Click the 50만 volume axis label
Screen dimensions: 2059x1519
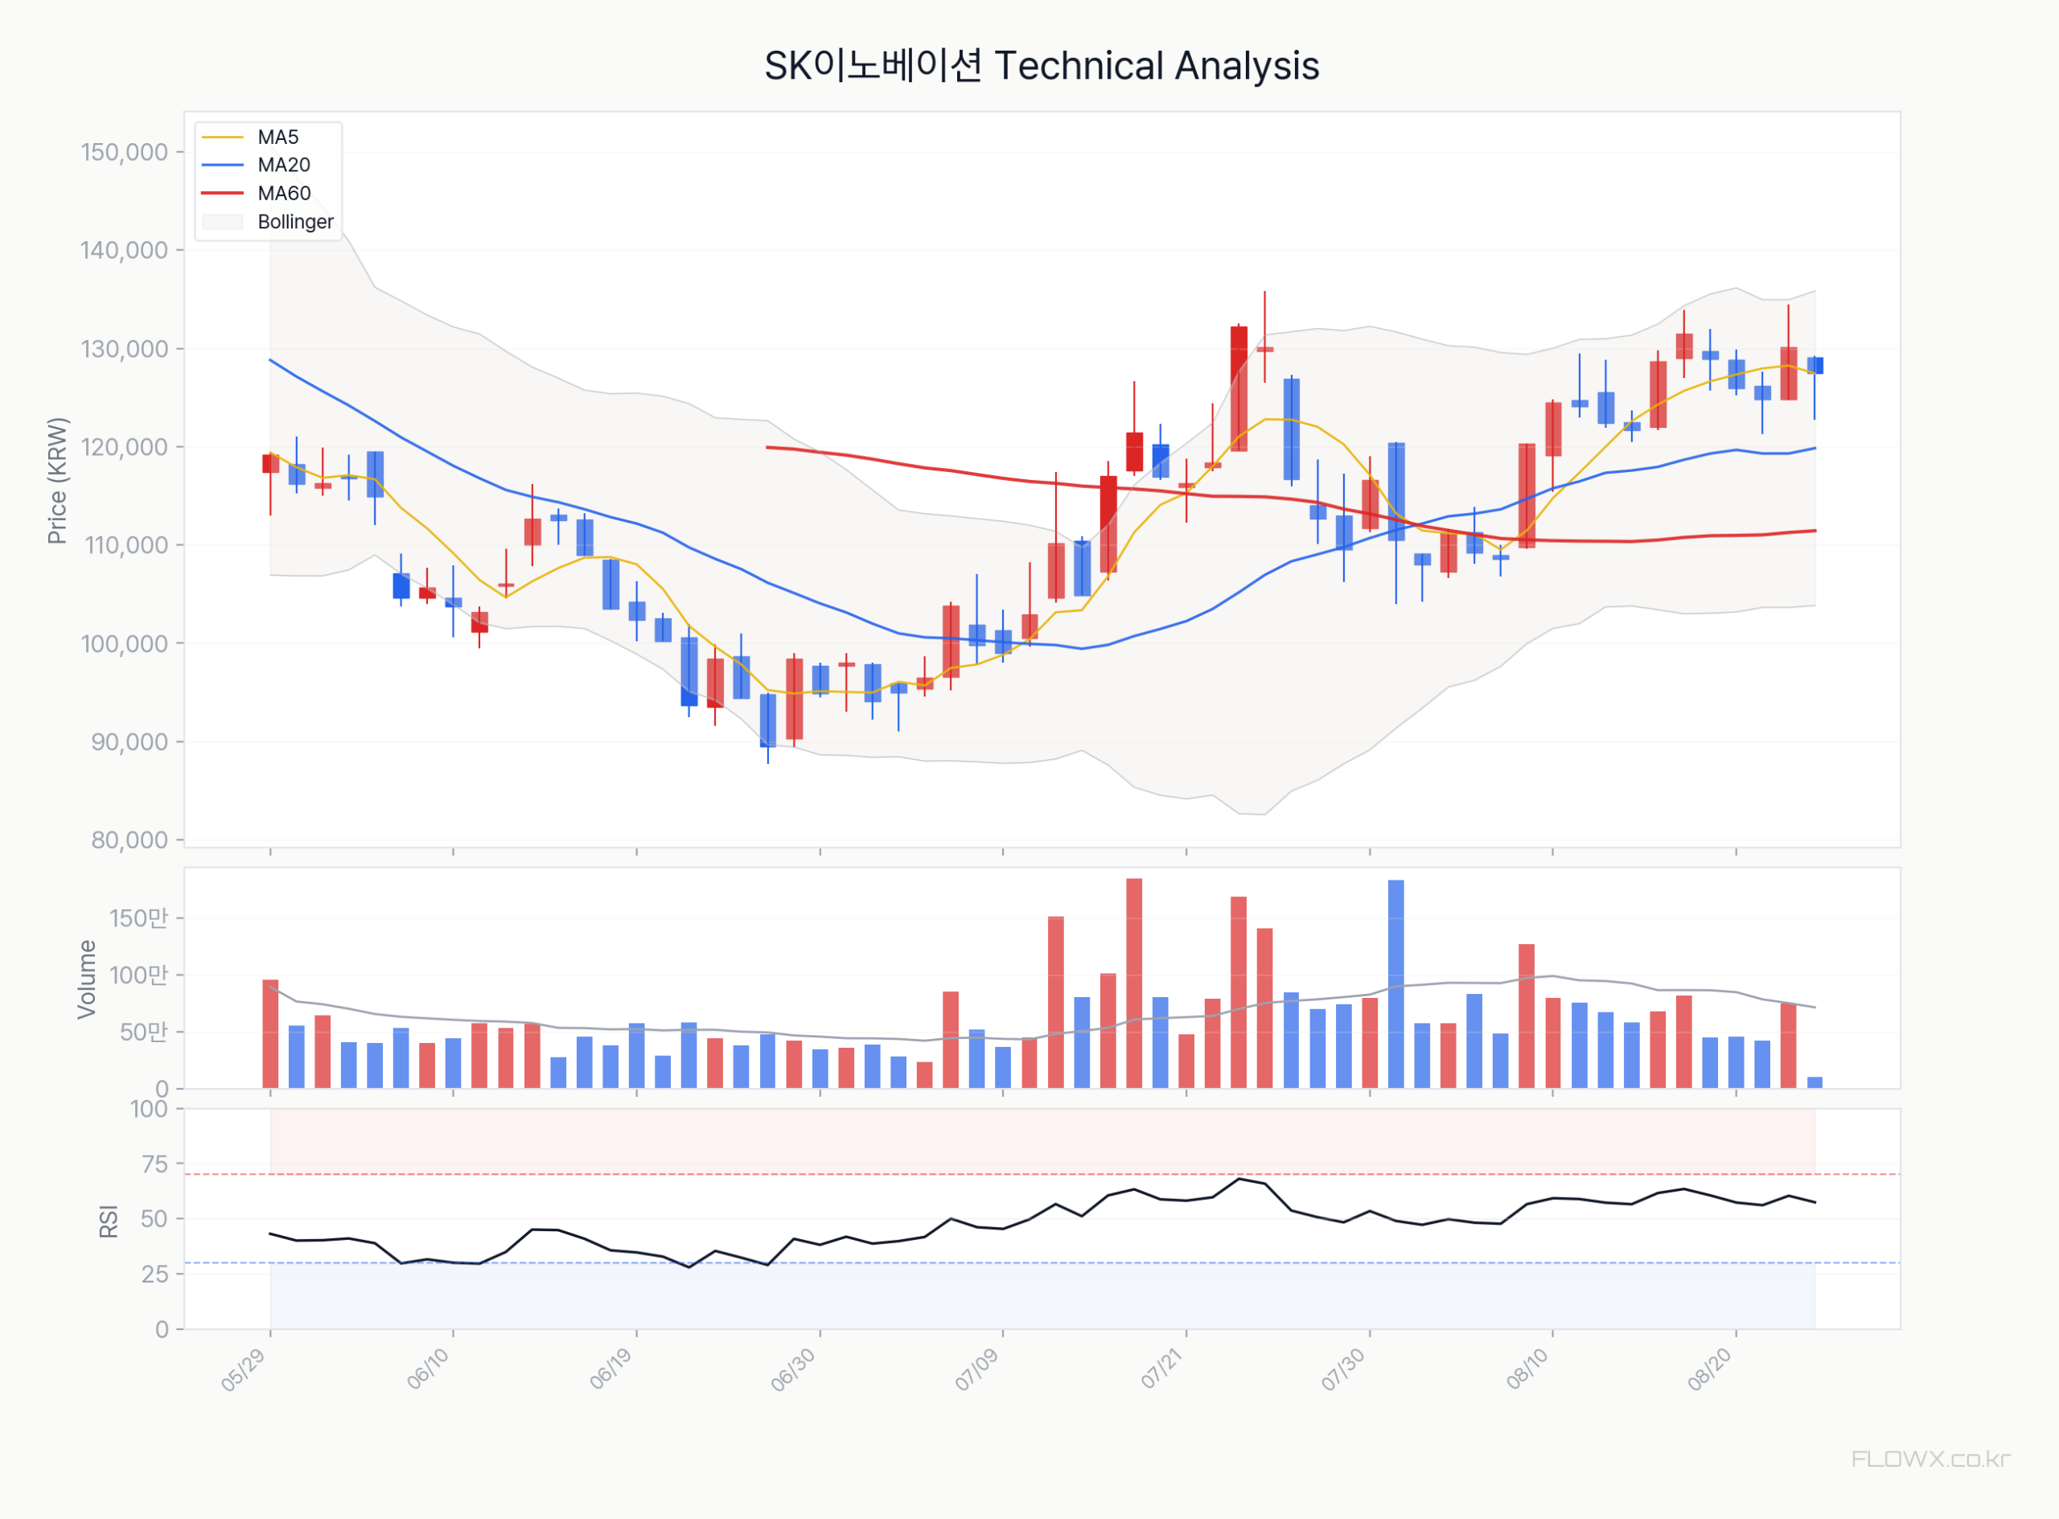[x=145, y=1033]
